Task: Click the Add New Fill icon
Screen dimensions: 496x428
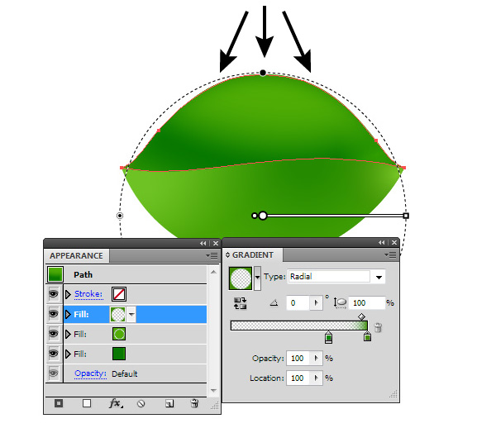Action: (x=87, y=403)
